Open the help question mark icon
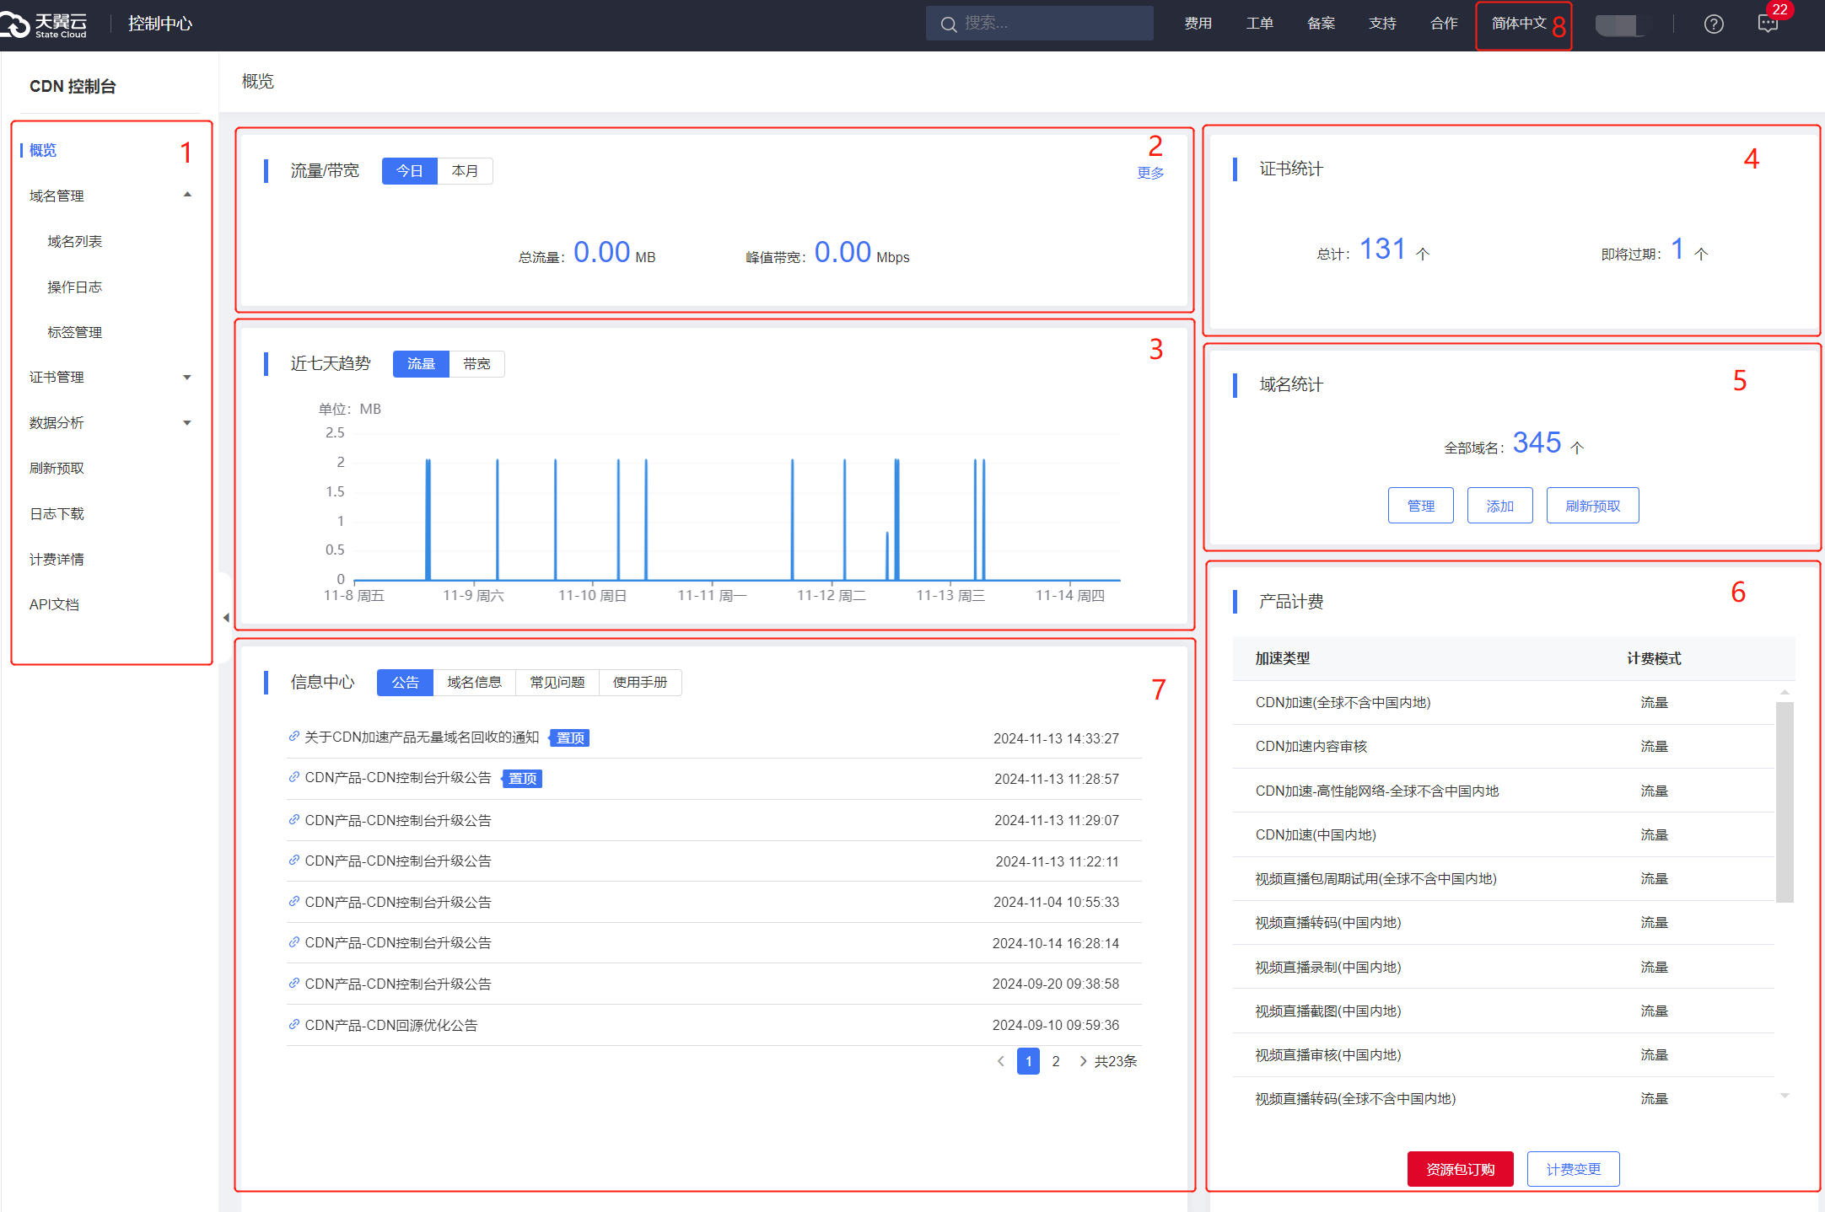 [1713, 24]
